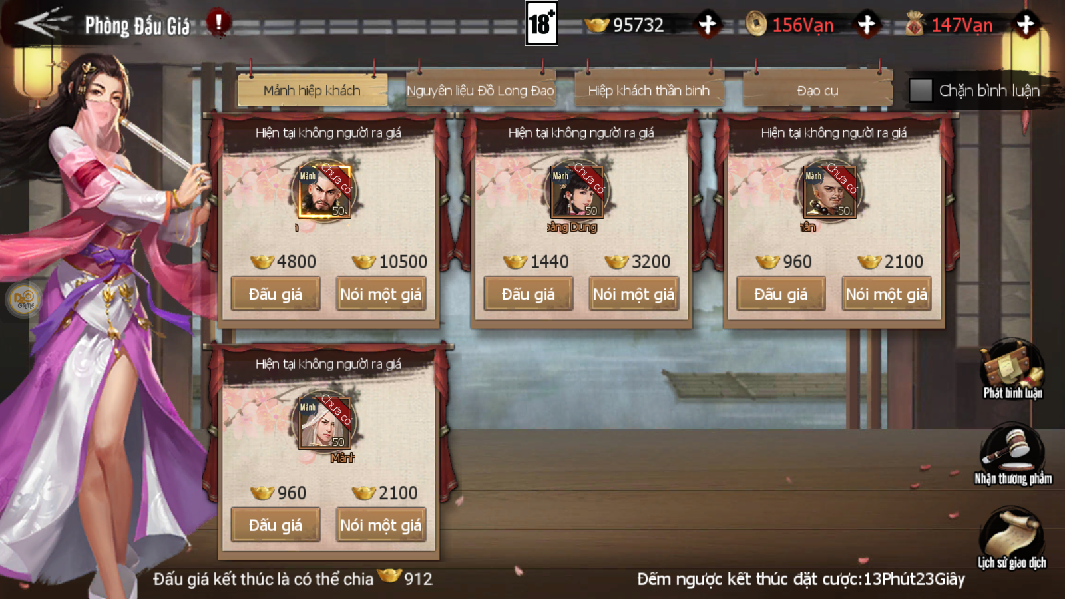Image resolution: width=1065 pixels, height=599 pixels.
Task: Buy out at 3200 with Nói một giá
Action: 634,294
